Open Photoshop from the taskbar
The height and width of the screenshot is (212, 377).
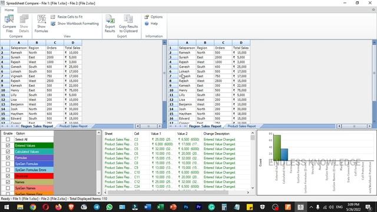point(186,207)
